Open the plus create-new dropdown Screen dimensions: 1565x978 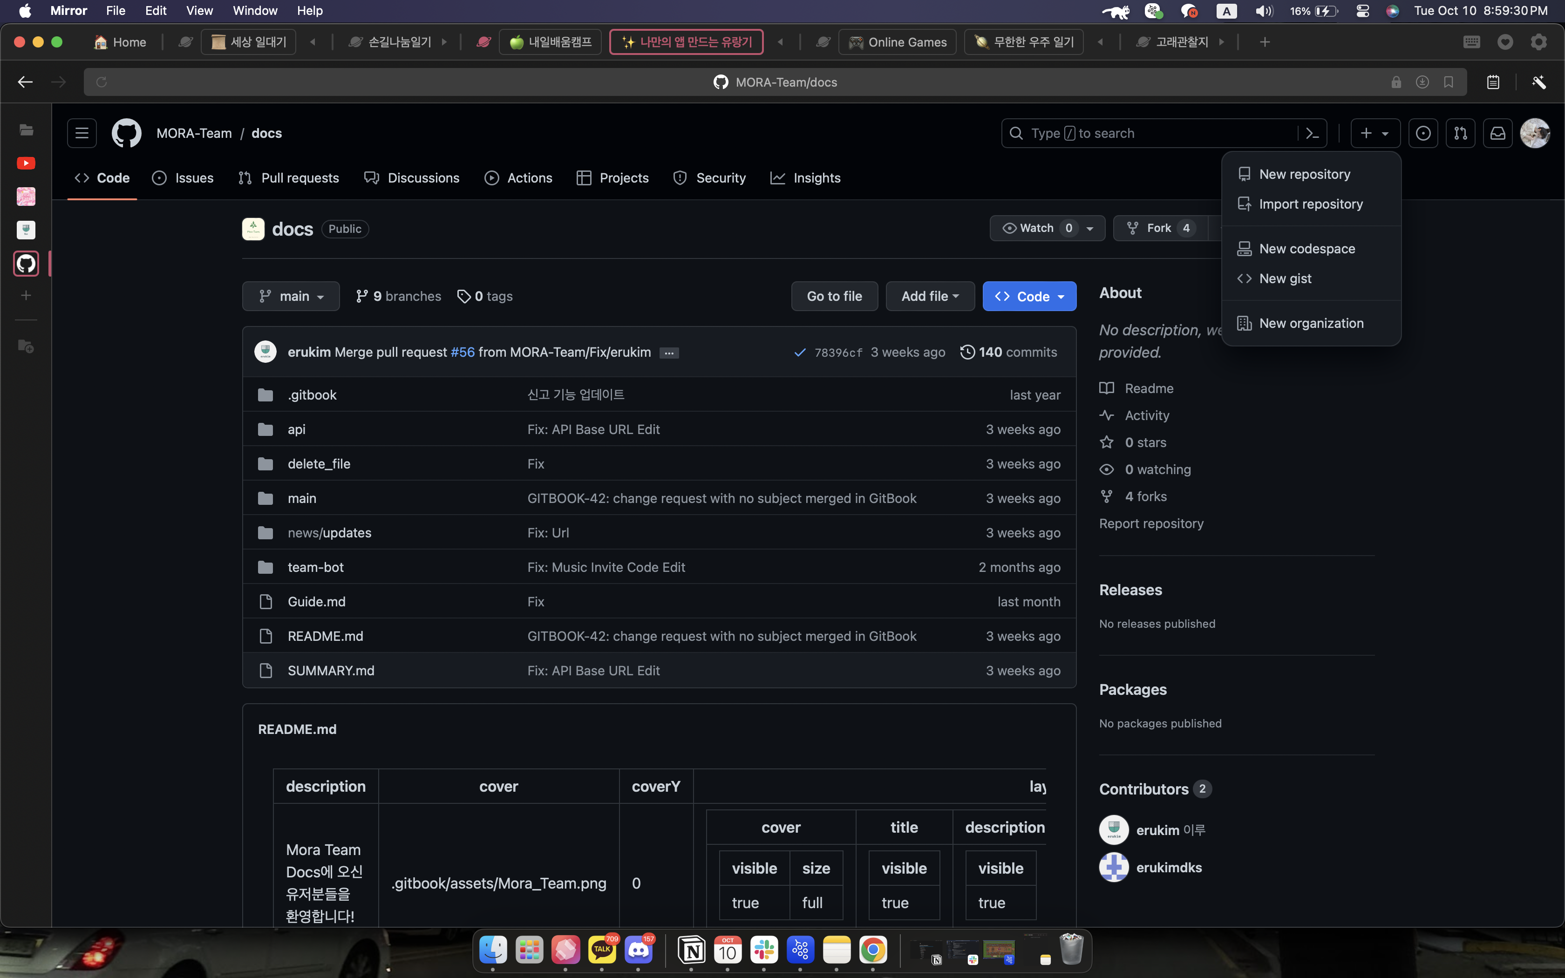click(x=1375, y=133)
